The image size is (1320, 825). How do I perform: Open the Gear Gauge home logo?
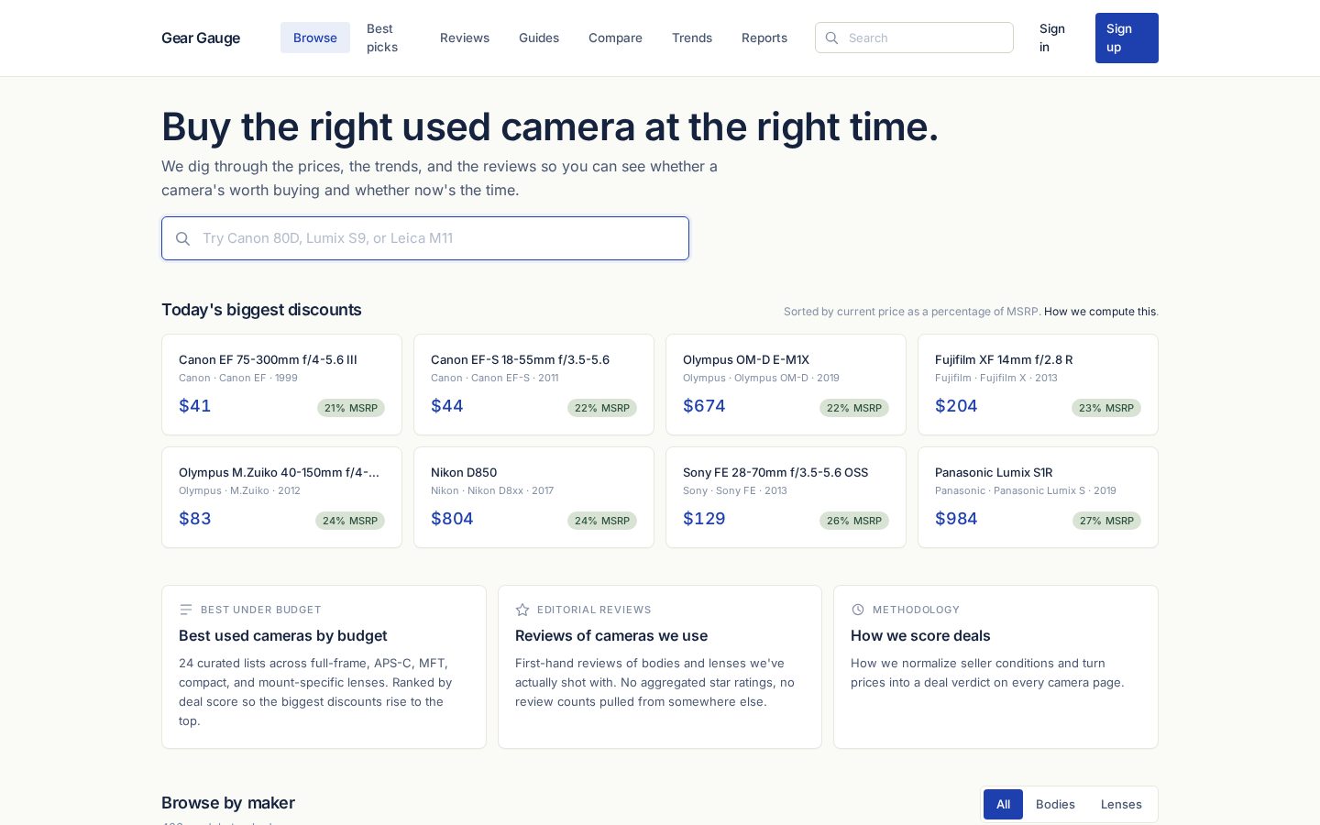pos(201,38)
